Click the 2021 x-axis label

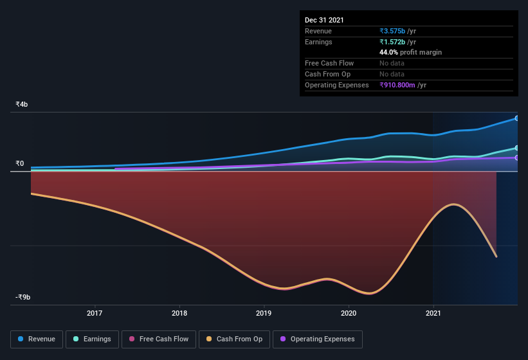click(x=433, y=313)
